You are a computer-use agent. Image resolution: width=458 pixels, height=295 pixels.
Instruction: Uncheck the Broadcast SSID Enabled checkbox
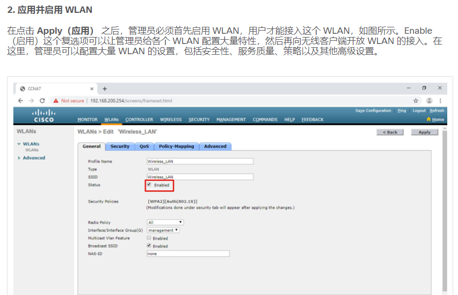click(x=149, y=246)
